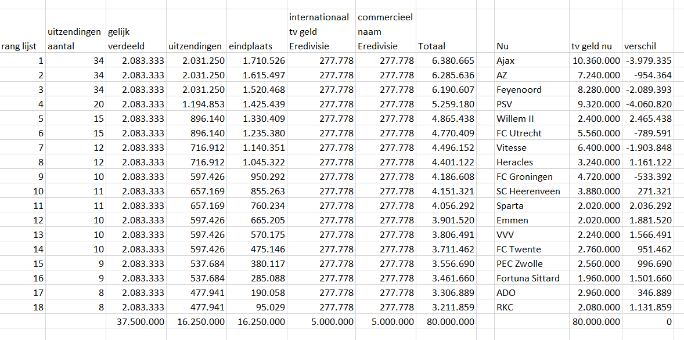Click the RKC cell
This screenshot has height=340, width=684.
(531, 308)
